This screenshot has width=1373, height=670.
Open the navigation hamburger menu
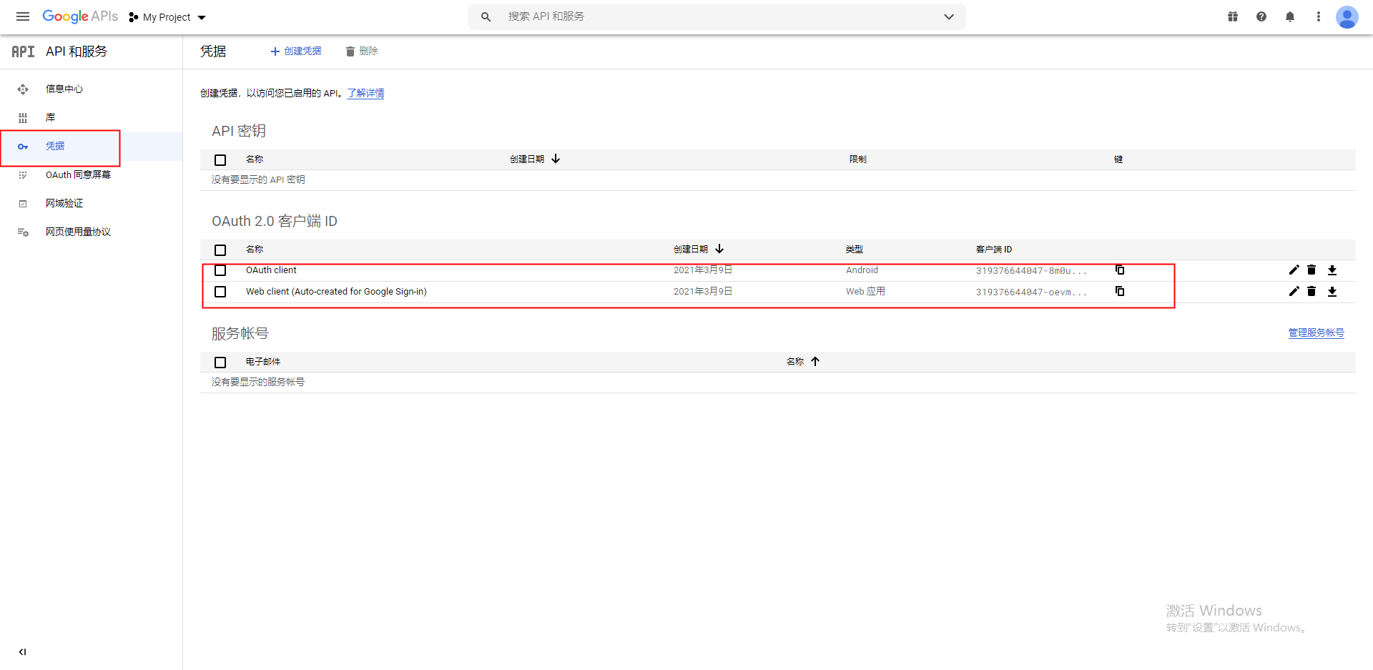23,16
